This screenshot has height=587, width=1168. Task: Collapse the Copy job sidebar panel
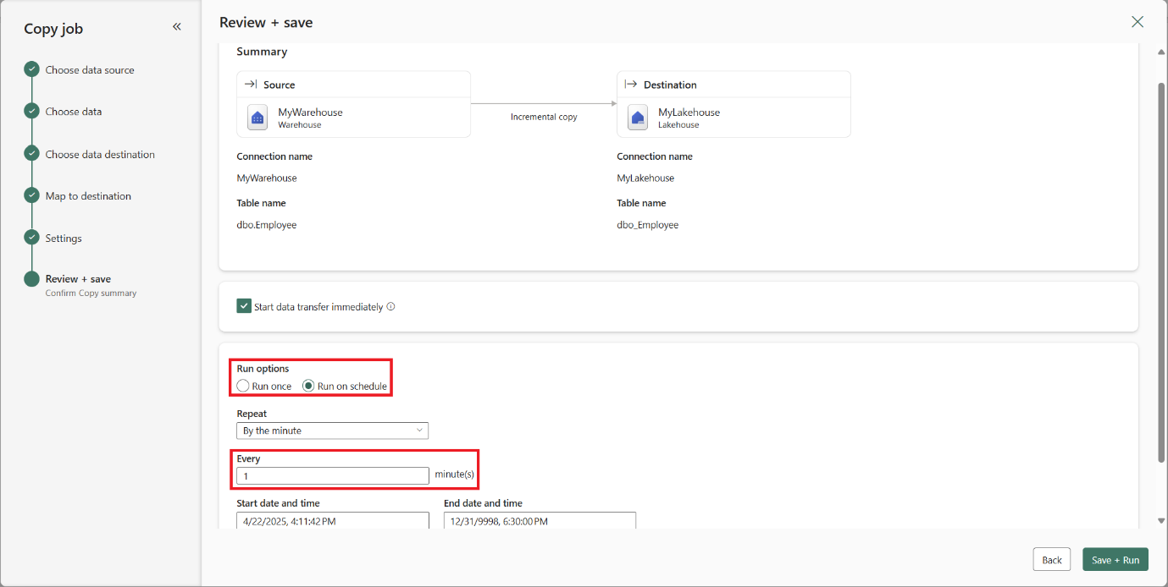[x=177, y=27]
